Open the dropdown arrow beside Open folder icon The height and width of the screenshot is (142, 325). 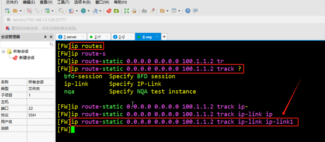[x=21, y=11]
